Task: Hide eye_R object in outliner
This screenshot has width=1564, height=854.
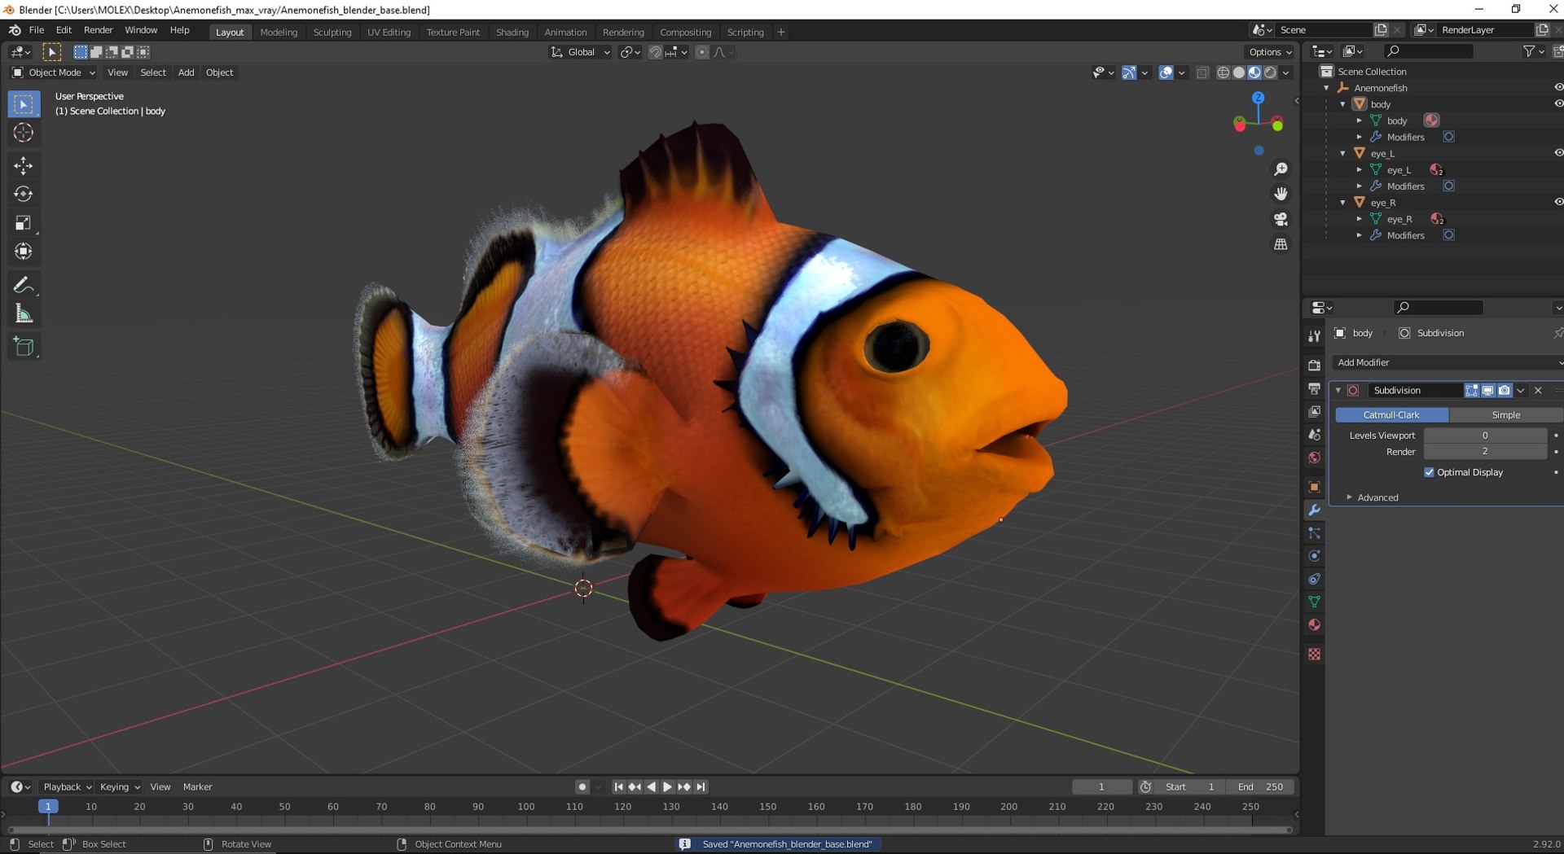Action: click(x=1557, y=202)
